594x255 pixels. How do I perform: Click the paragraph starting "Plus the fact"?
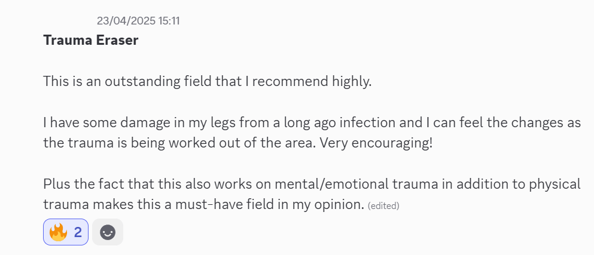click(311, 194)
